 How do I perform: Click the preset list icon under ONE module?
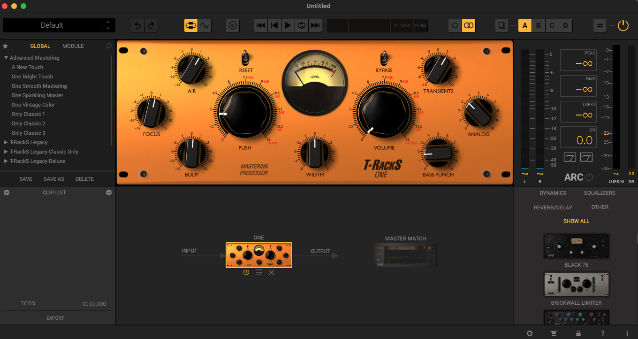click(x=259, y=272)
